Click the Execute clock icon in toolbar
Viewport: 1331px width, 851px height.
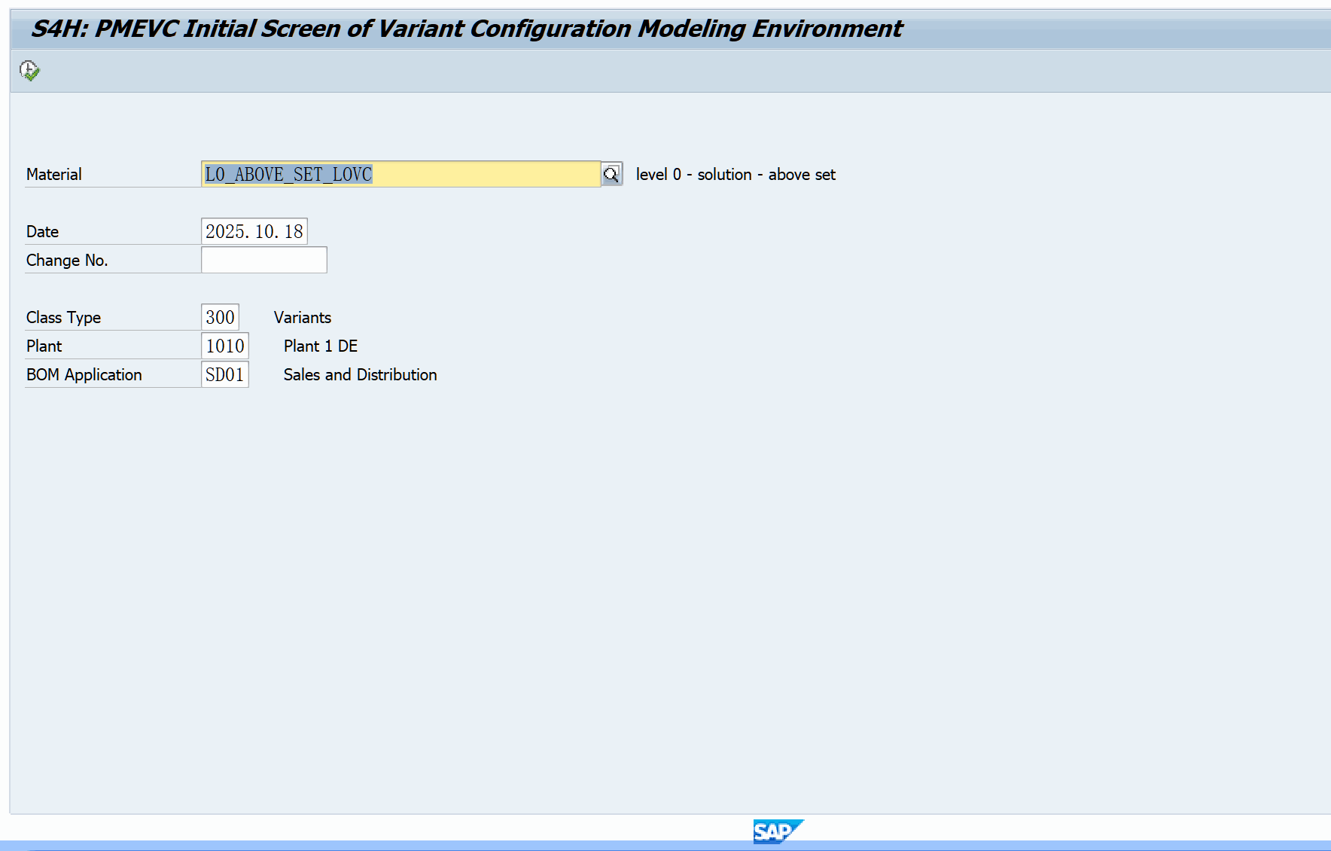click(29, 71)
